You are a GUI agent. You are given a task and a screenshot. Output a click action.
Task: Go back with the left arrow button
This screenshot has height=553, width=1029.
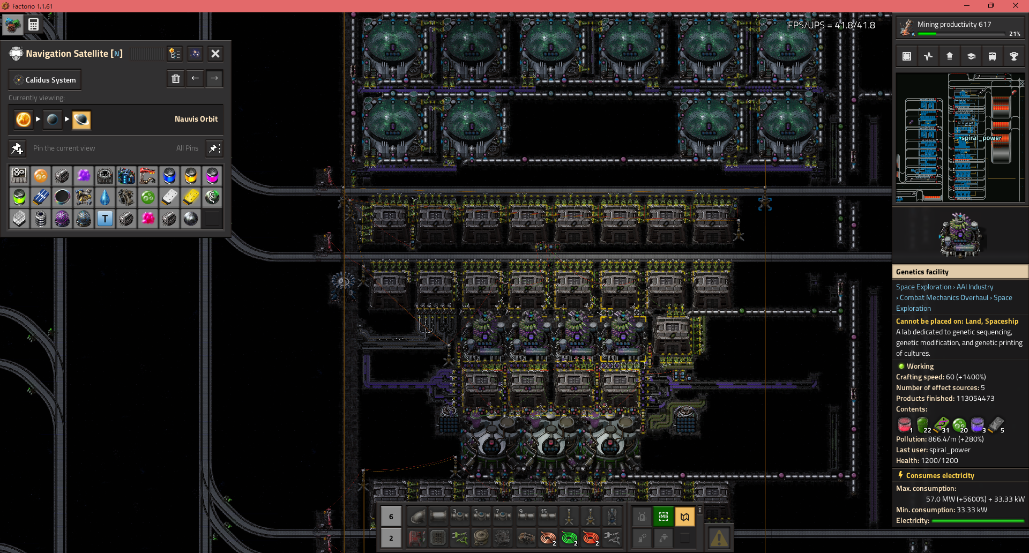(195, 79)
